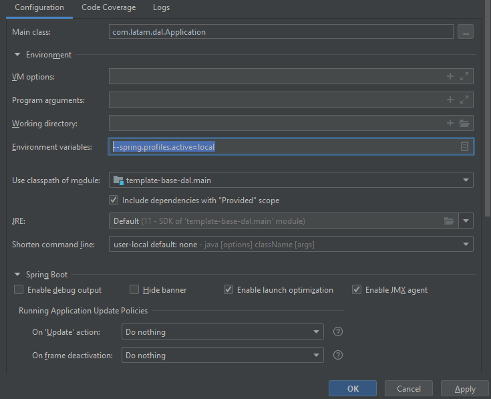Switch to Code Coverage tab

pyautogui.click(x=109, y=7)
